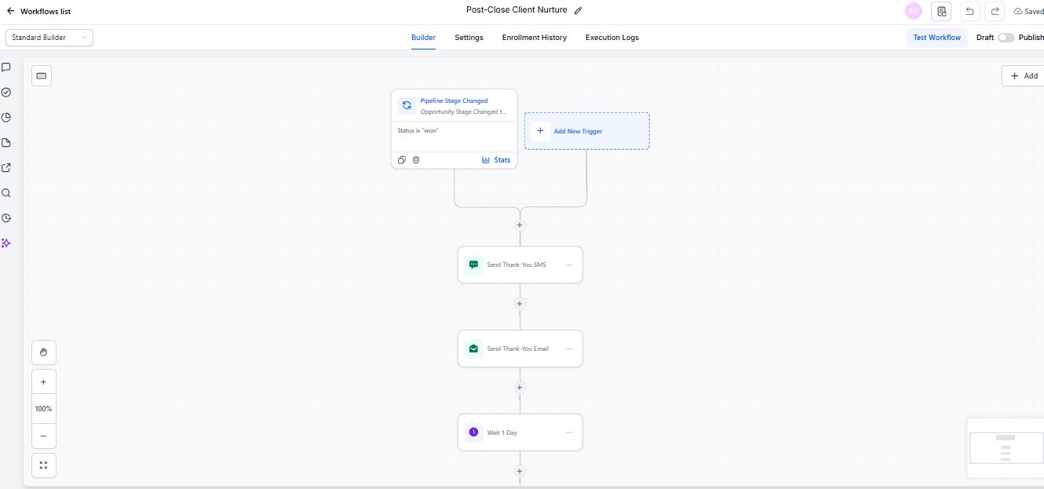Click the Saved cloud status icon
This screenshot has height=489, width=1044.
pos(1018,12)
